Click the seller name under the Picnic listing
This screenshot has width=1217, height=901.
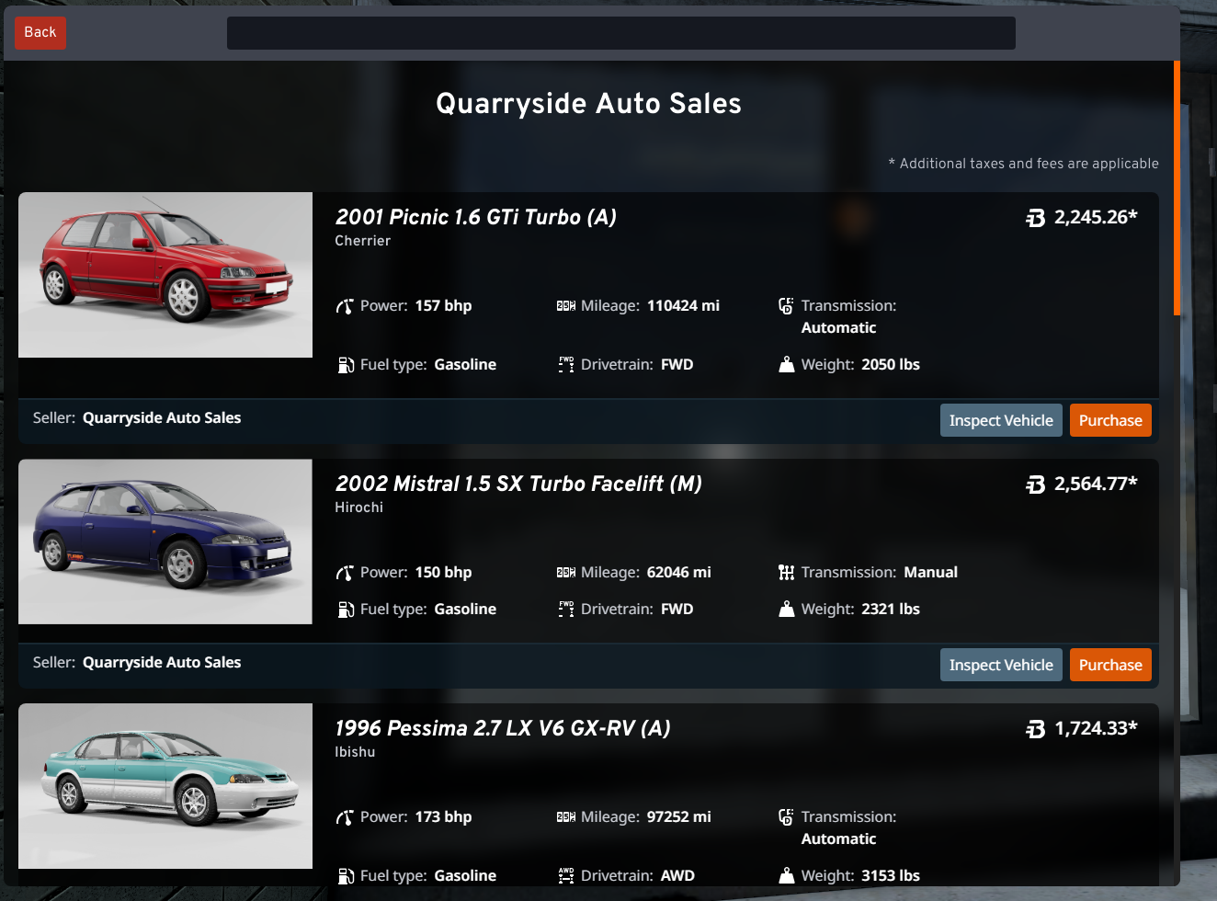[162, 417]
